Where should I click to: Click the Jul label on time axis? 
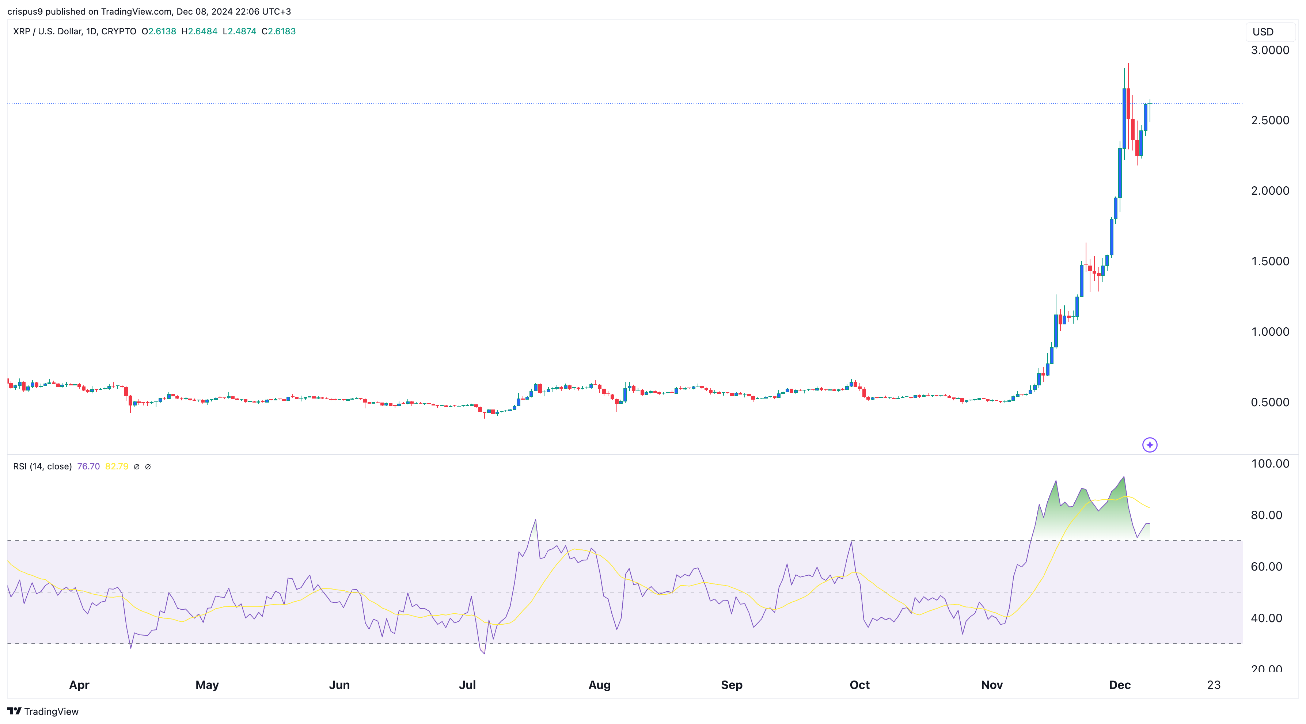click(467, 686)
